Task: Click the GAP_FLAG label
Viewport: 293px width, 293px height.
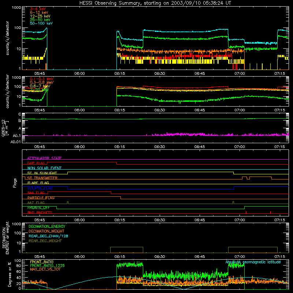Action: tap(36, 163)
